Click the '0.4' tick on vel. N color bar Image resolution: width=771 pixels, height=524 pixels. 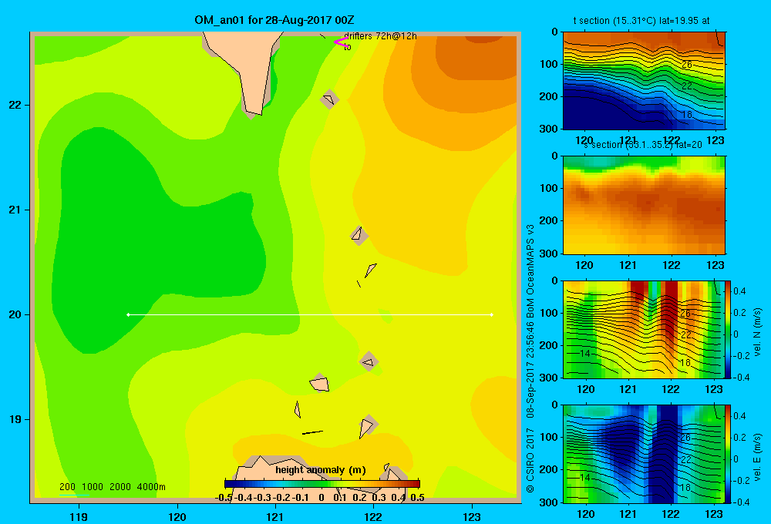(x=739, y=291)
